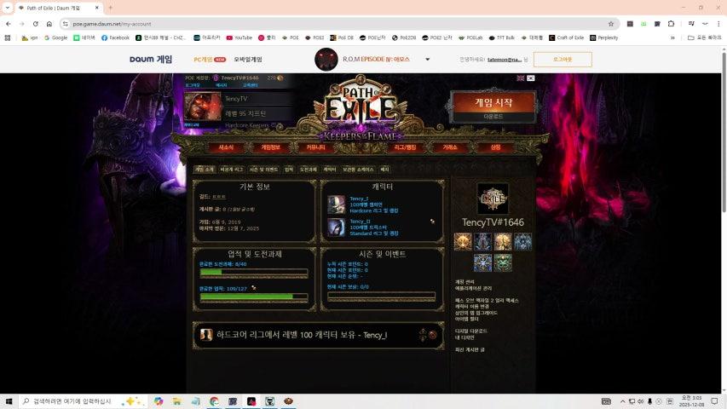The image size is (727, 409).
Task: Switch language with the Korean flag
Action: tap(531, 78)
